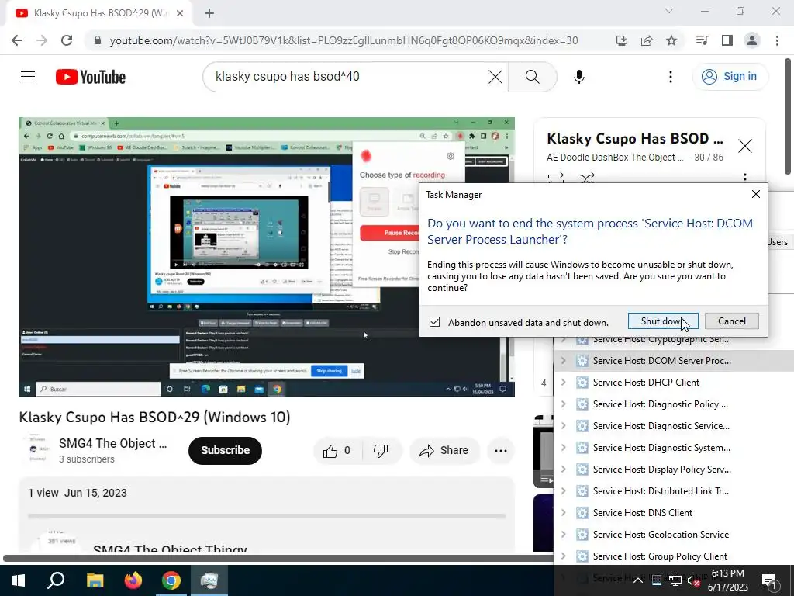
Task: Click the video player area
Action: click(267, 257)
